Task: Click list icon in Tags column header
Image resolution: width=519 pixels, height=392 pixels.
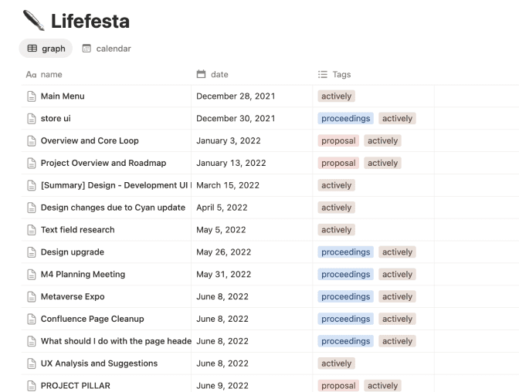Action: (323, 75)
